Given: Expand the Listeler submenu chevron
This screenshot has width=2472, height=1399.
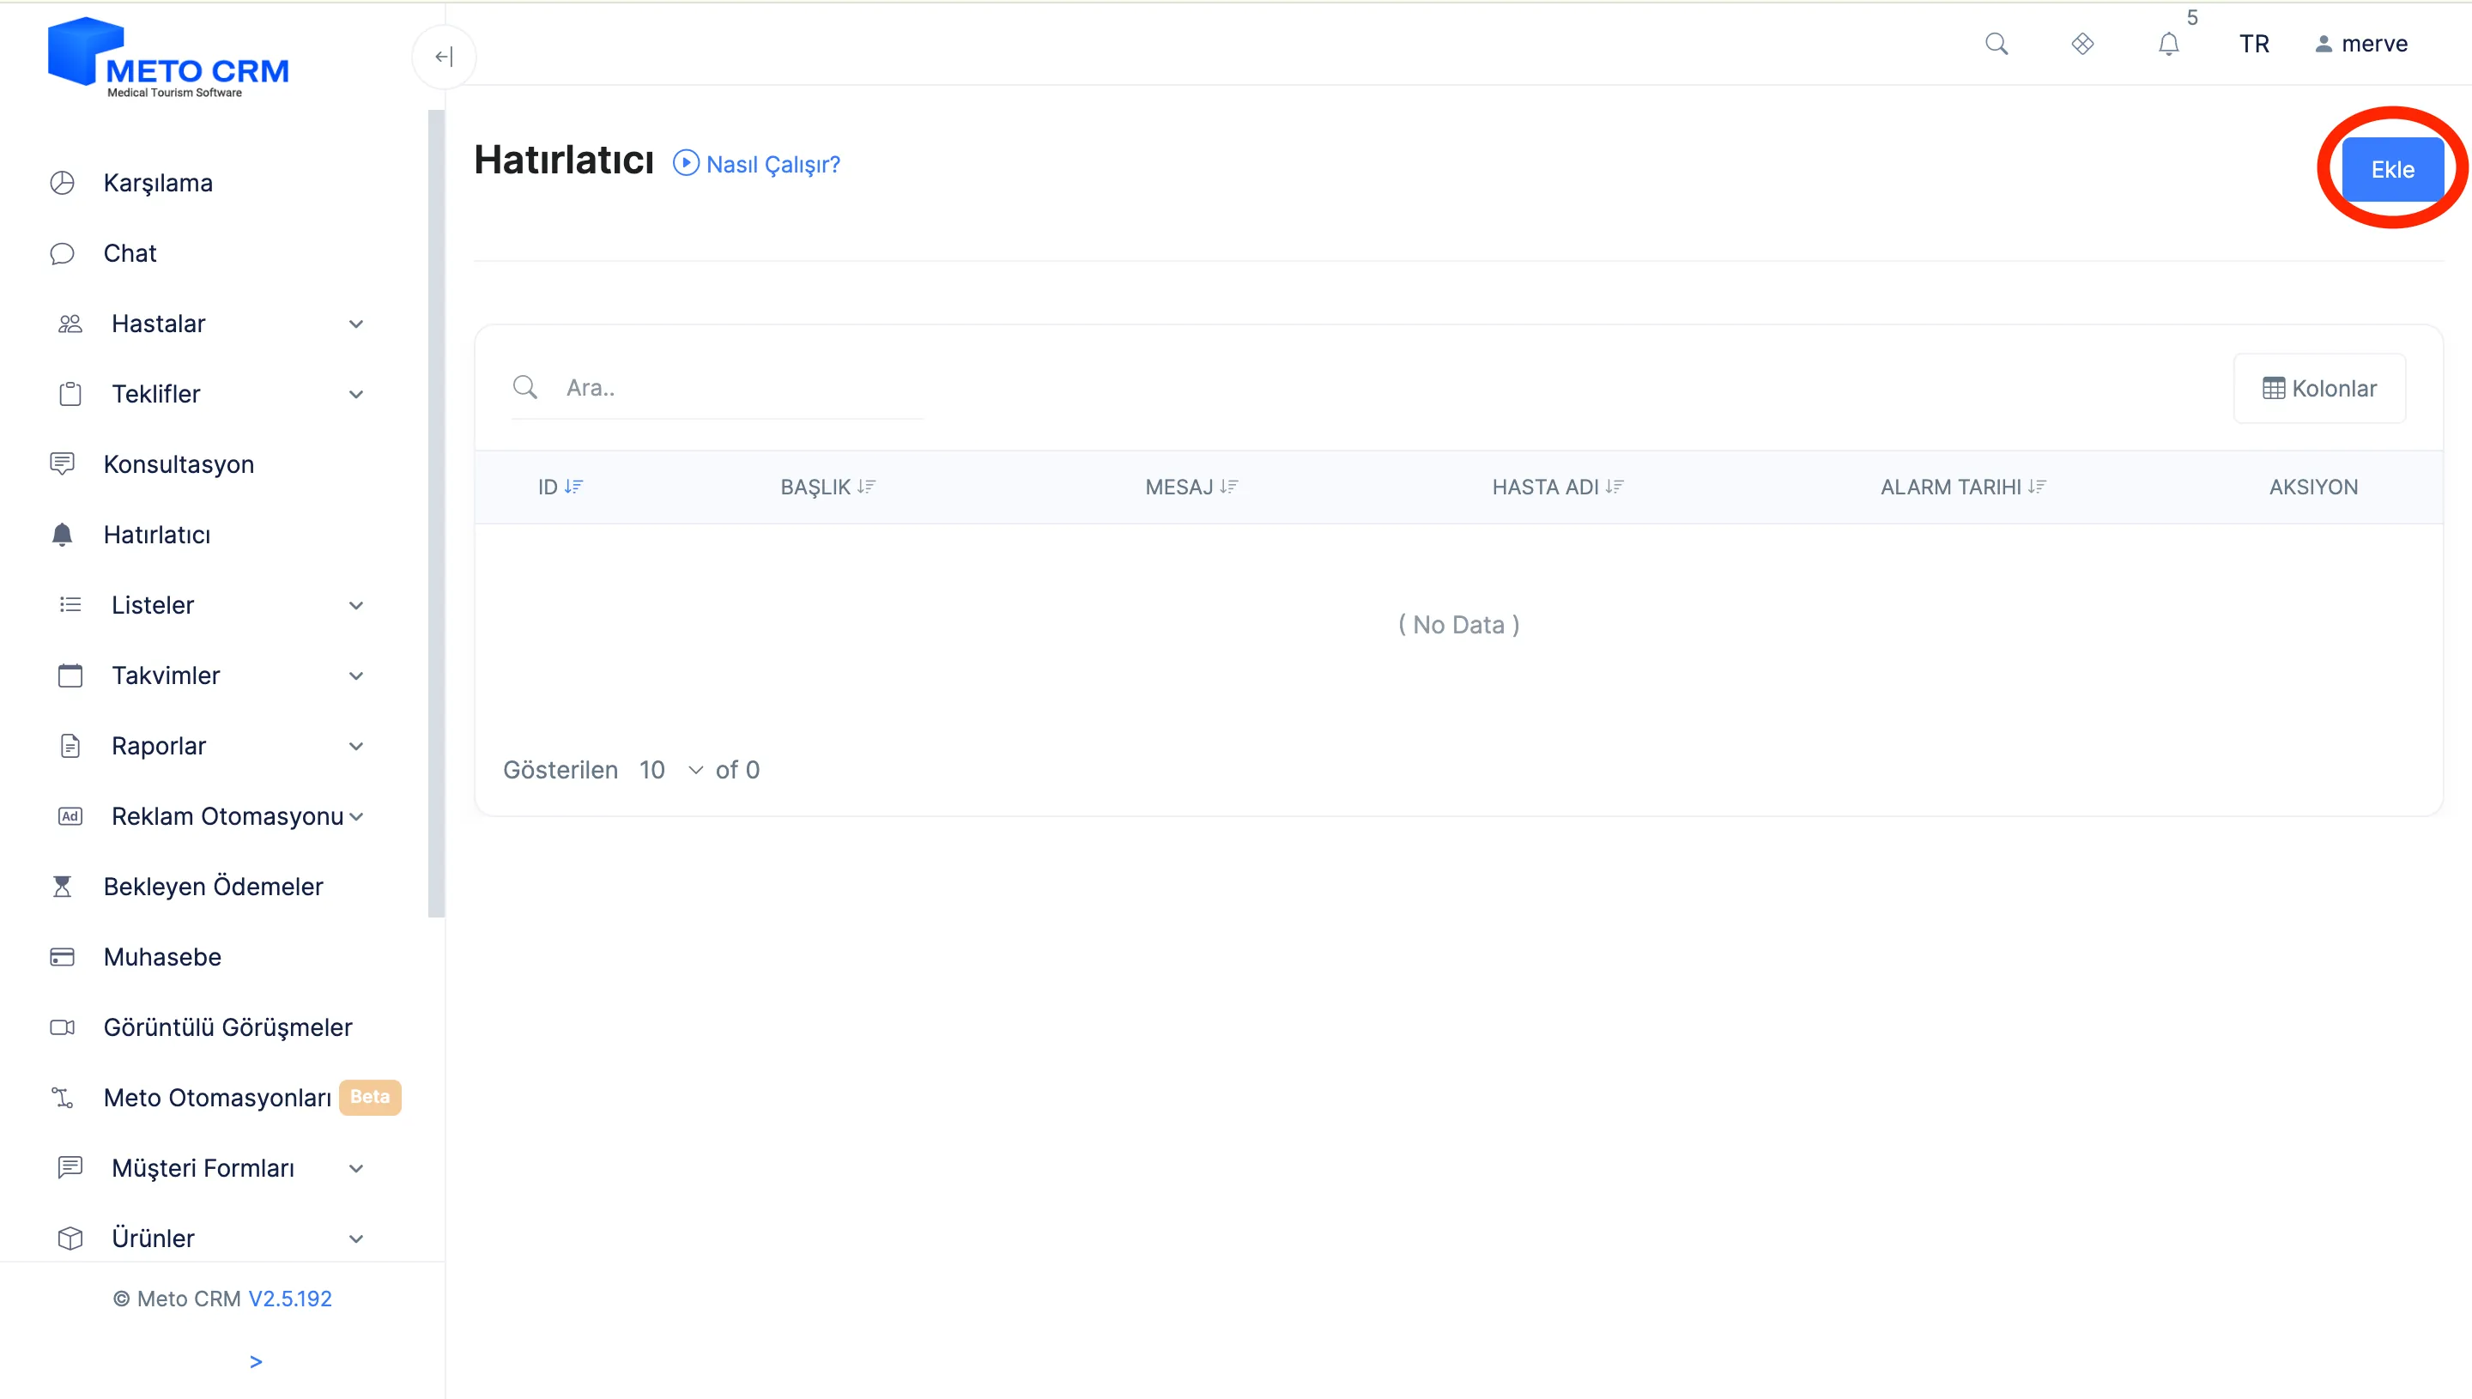Looking at the screenshot, I should [355, 605].
